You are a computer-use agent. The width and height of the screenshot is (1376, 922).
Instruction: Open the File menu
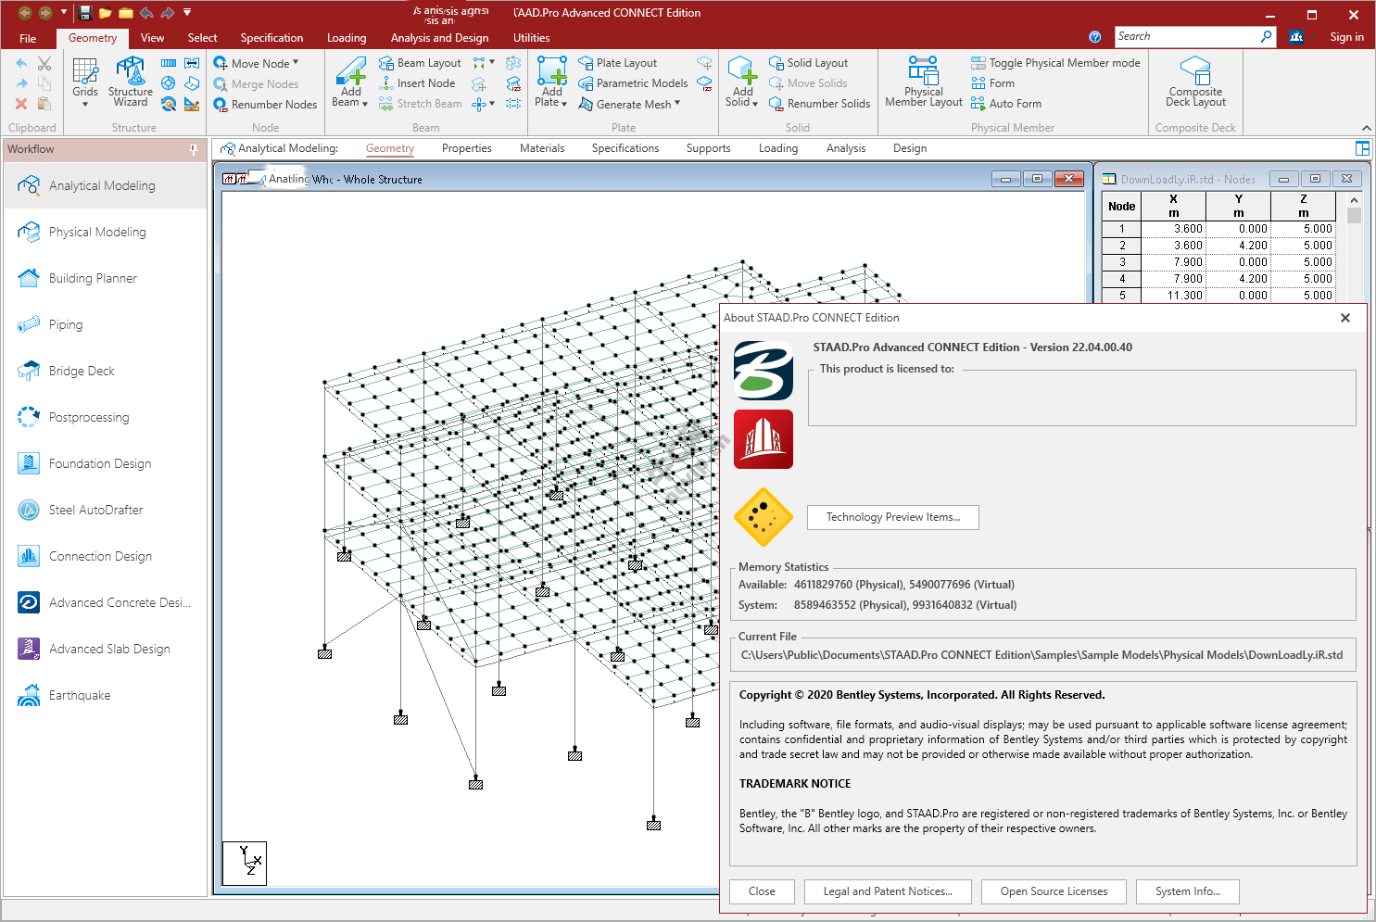[x=28, y=38]
